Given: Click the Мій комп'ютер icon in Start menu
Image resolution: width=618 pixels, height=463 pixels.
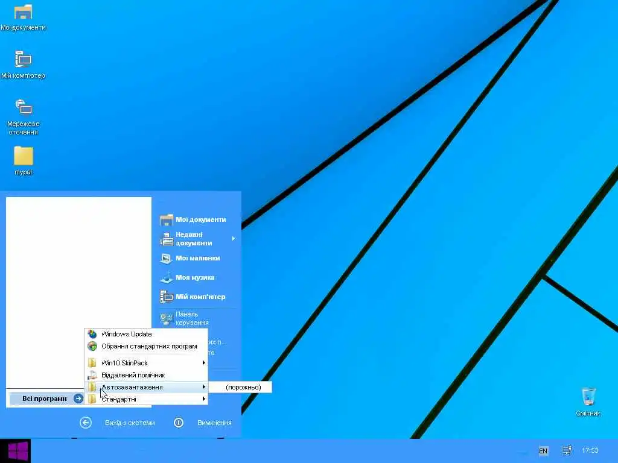Looking at the screenshot, I should pyautogui.click(x=167, y=297).
